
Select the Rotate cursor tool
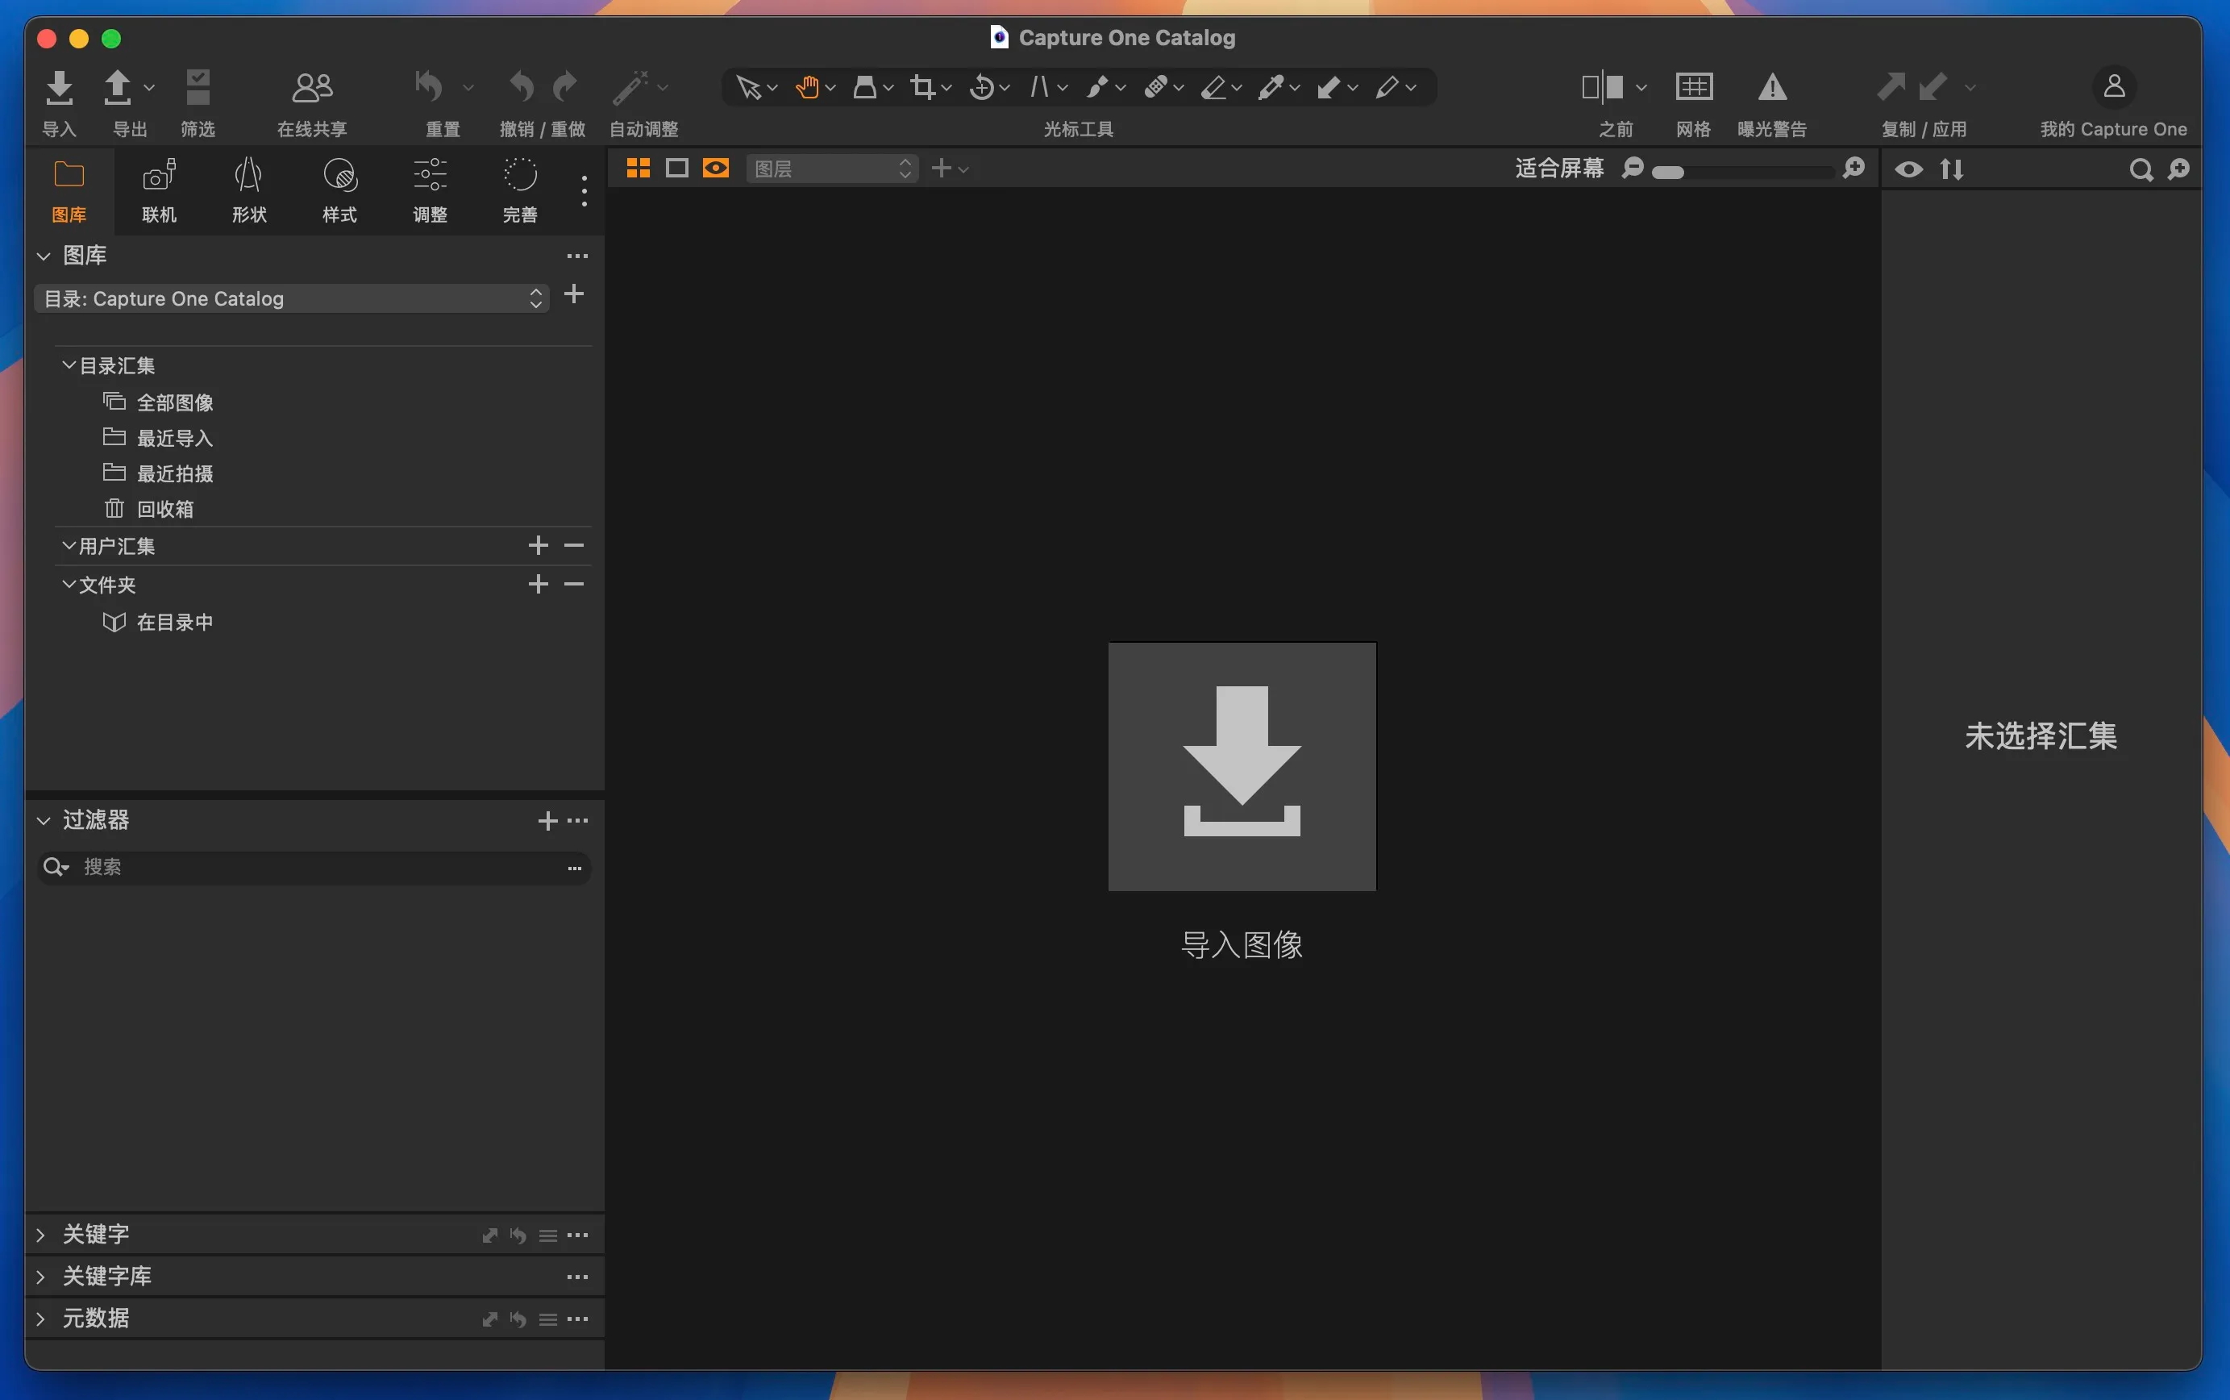pyautogui.click(x=981, y=88)
